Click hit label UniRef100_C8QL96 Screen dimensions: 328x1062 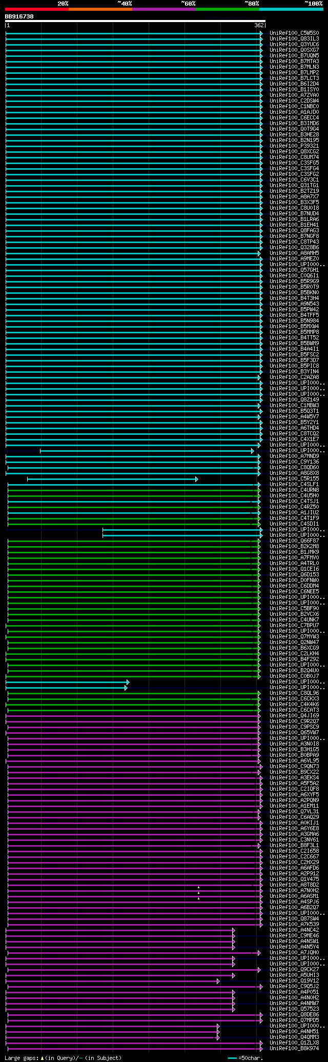tap(294, 693)
